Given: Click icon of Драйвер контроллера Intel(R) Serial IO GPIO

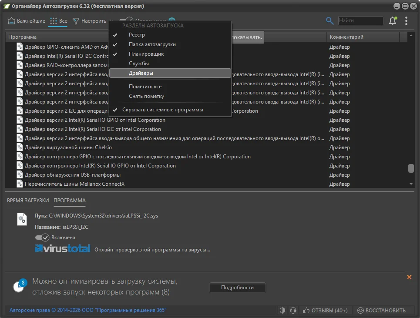Looking at the screenshot, I should pos(20,166).
